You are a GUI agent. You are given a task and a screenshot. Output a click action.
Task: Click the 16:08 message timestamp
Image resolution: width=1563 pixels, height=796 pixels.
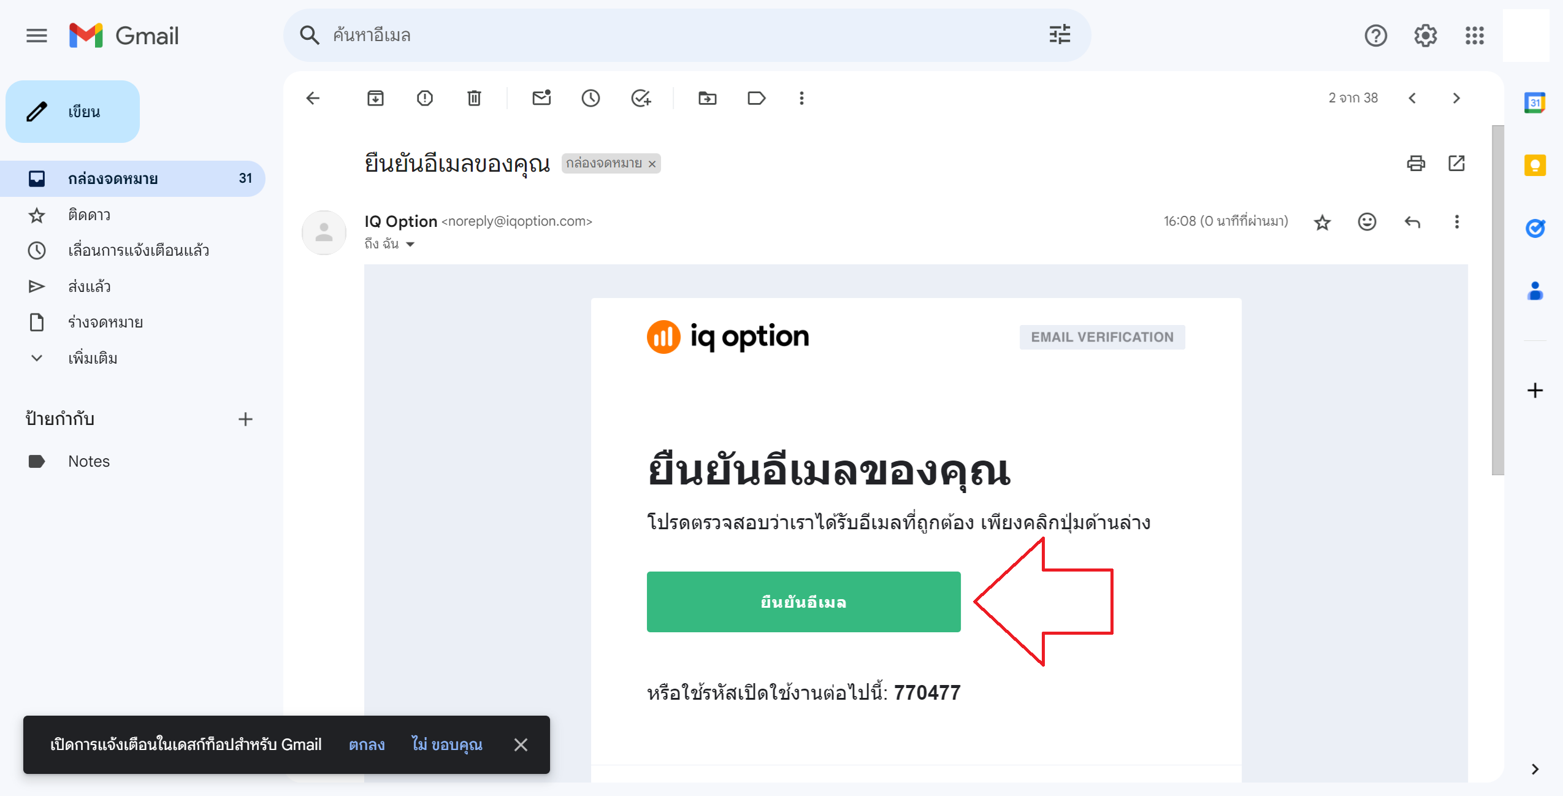tap(1226, 221)
